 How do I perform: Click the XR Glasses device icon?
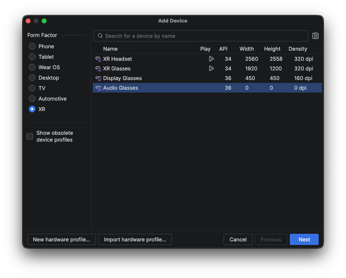98,69
